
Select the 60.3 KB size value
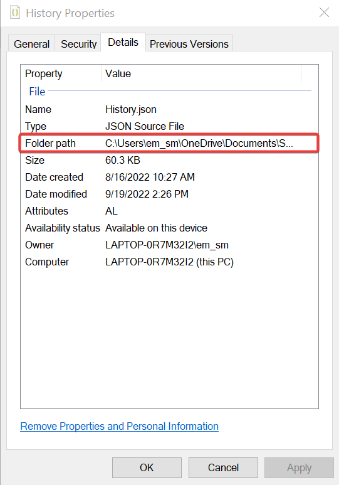click(x=123, y=160)
